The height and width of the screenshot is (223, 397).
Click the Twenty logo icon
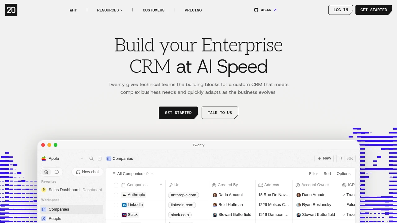pyautogui.click(x=11, y=10)
